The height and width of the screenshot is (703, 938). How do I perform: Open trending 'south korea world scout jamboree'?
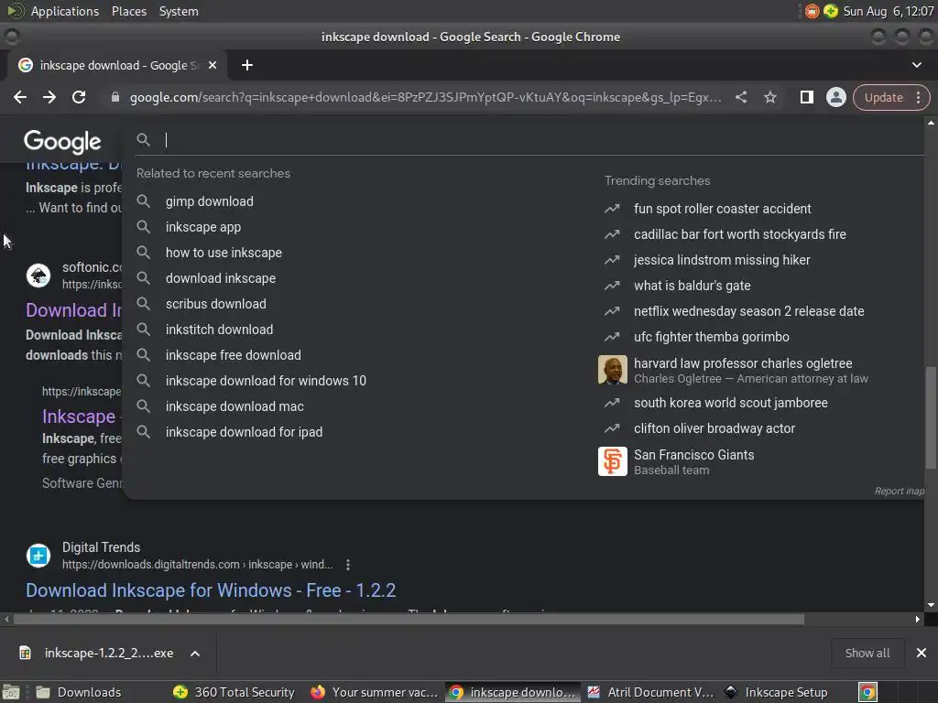pos(730,403)
